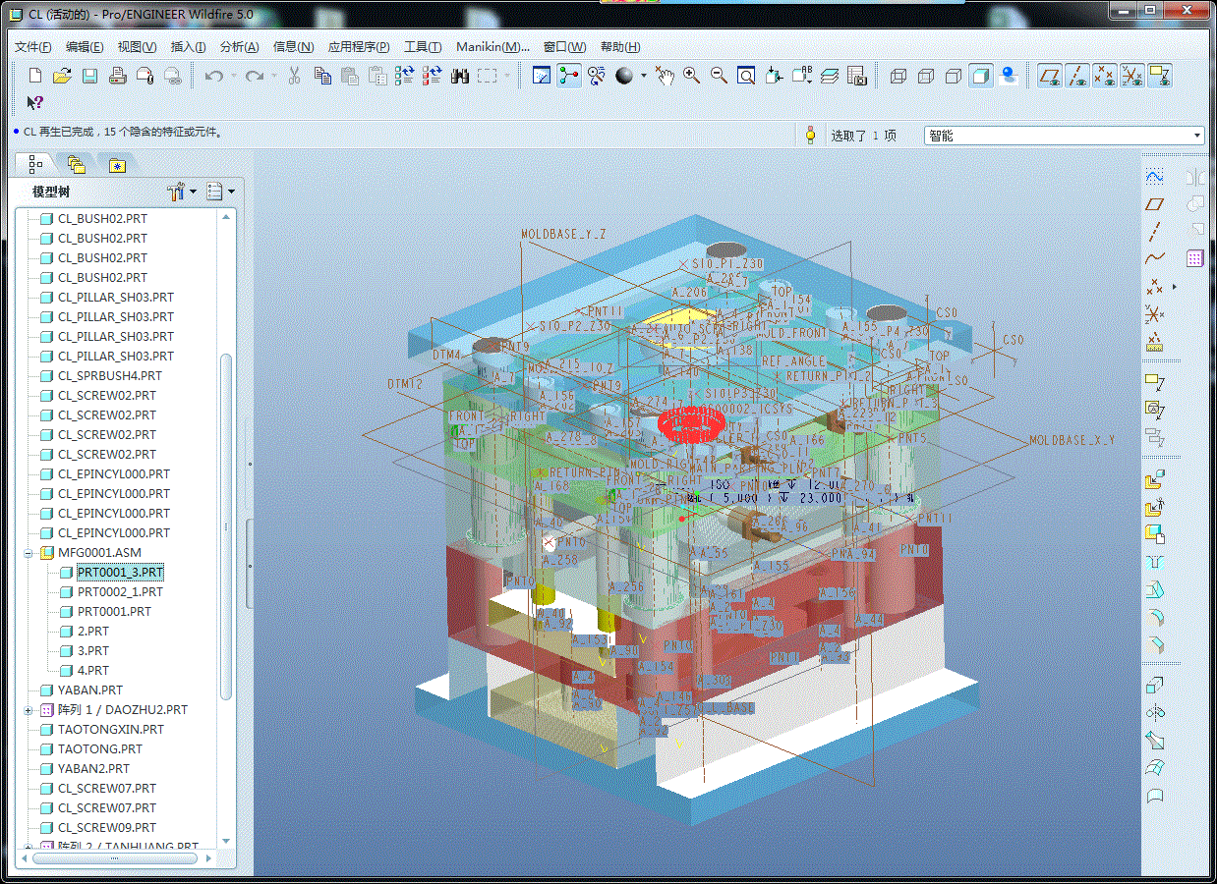1217x884 pixels.
Task: Toggle datum planes display
Action: click(1051, 76)
